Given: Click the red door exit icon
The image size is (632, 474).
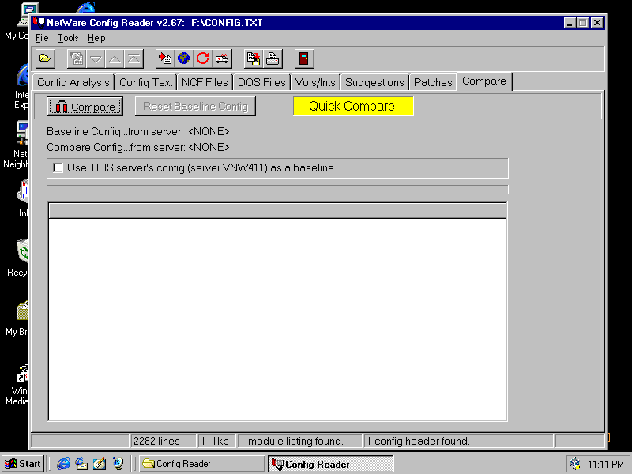Looking at the screenshot, I should tap(304, 58).
